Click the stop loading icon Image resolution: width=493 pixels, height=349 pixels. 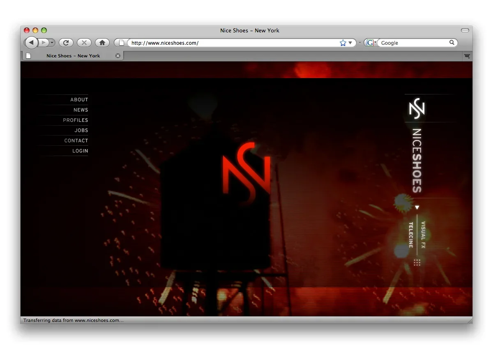(x=84, y=42)
